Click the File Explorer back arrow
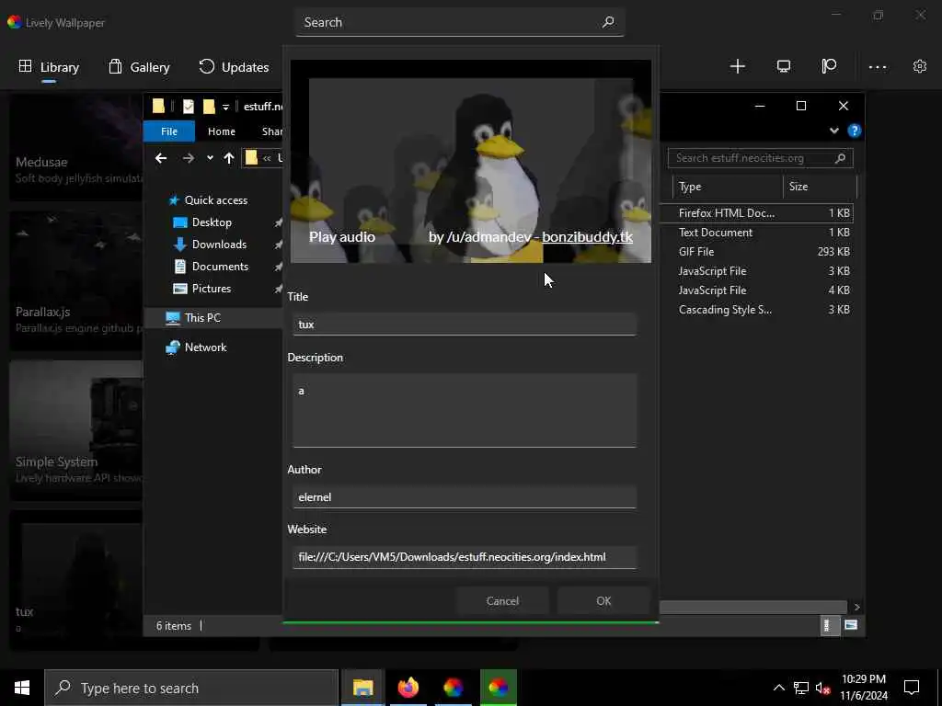 pyautogui.click(x=160, y=158)
